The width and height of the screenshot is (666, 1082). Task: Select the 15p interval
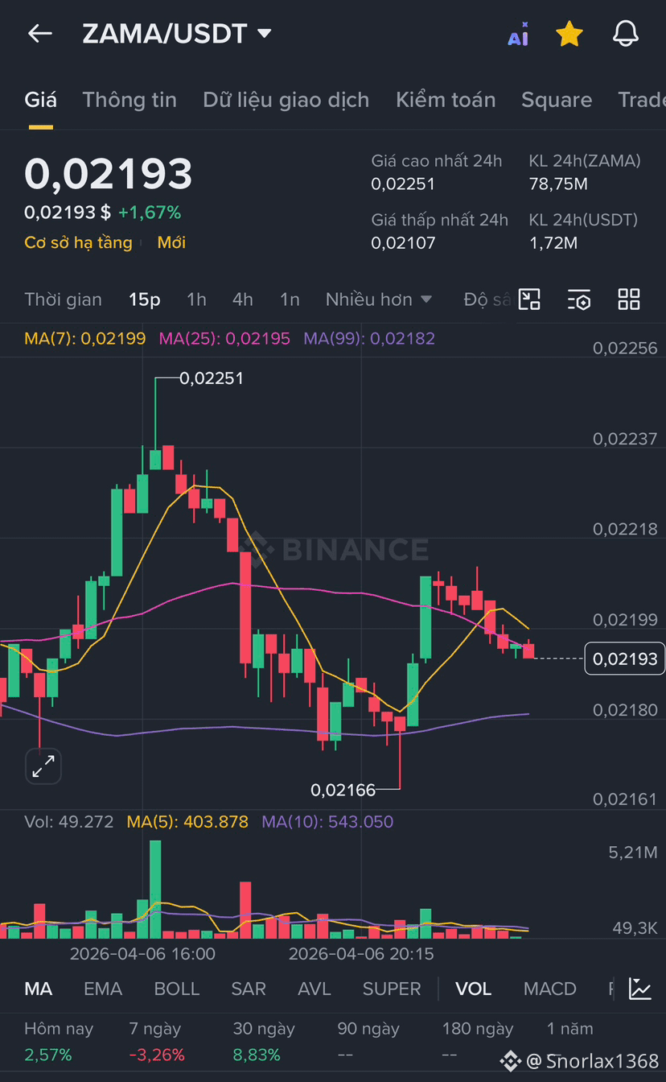click(x=145, y=299)
